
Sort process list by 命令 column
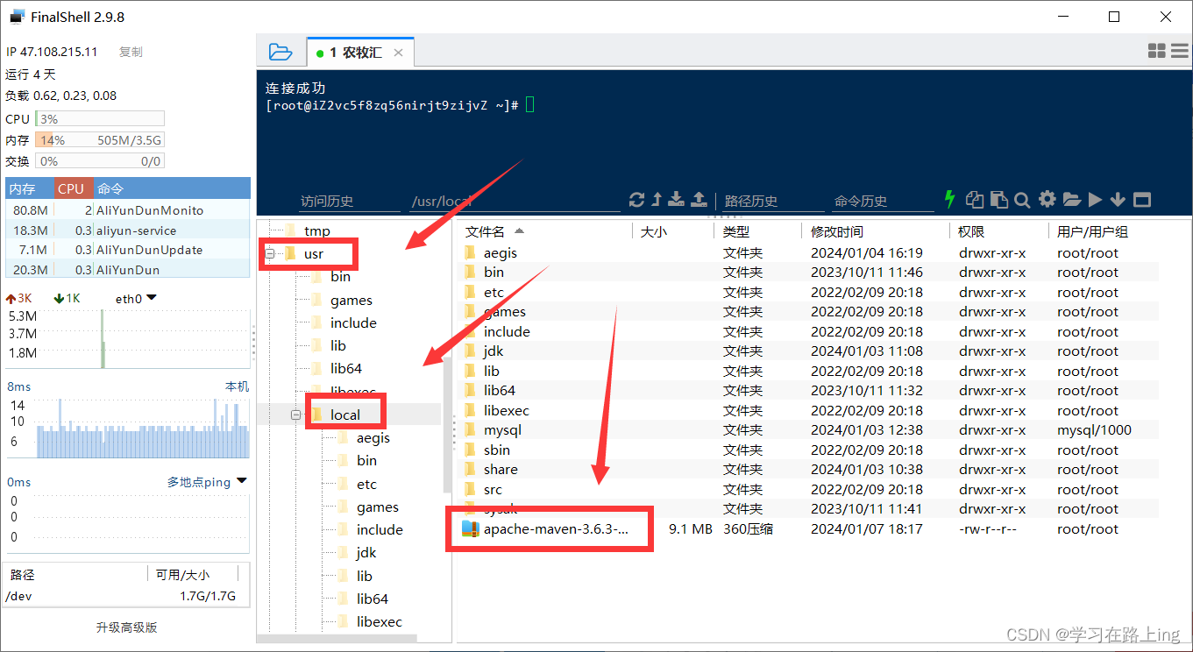[x=172, y=188]
